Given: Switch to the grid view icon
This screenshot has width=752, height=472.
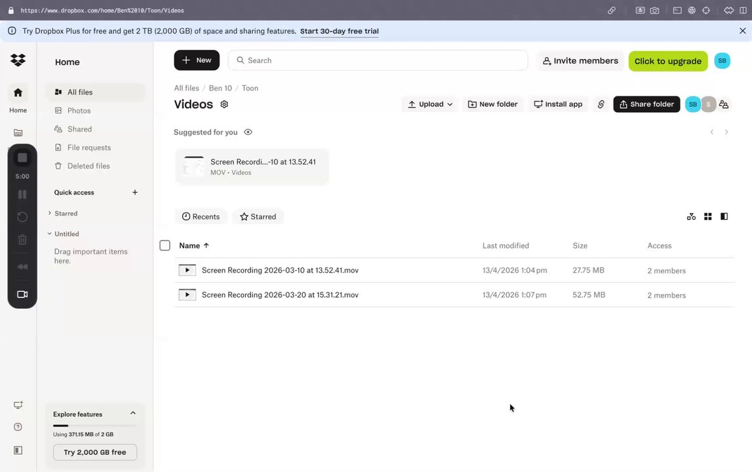Looking at the screenshot, I should tap(707, 216).
